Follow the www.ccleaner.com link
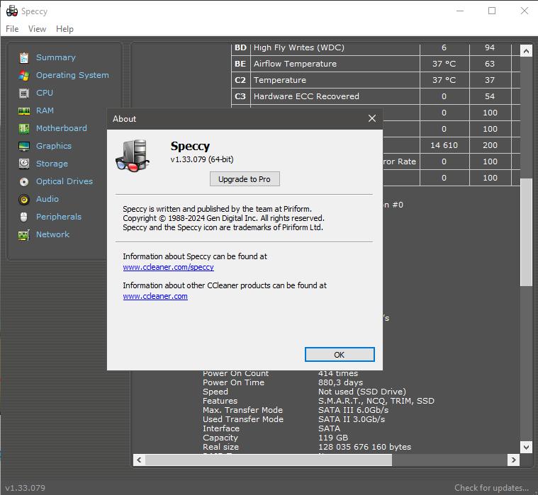Image resolution: width=538 pixels, height=495 pixels. (155, 297)
